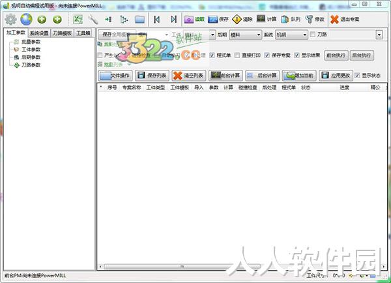Jump to last item with skip-forward icon
The image size is (391, 283).
(x=173, y=19)
